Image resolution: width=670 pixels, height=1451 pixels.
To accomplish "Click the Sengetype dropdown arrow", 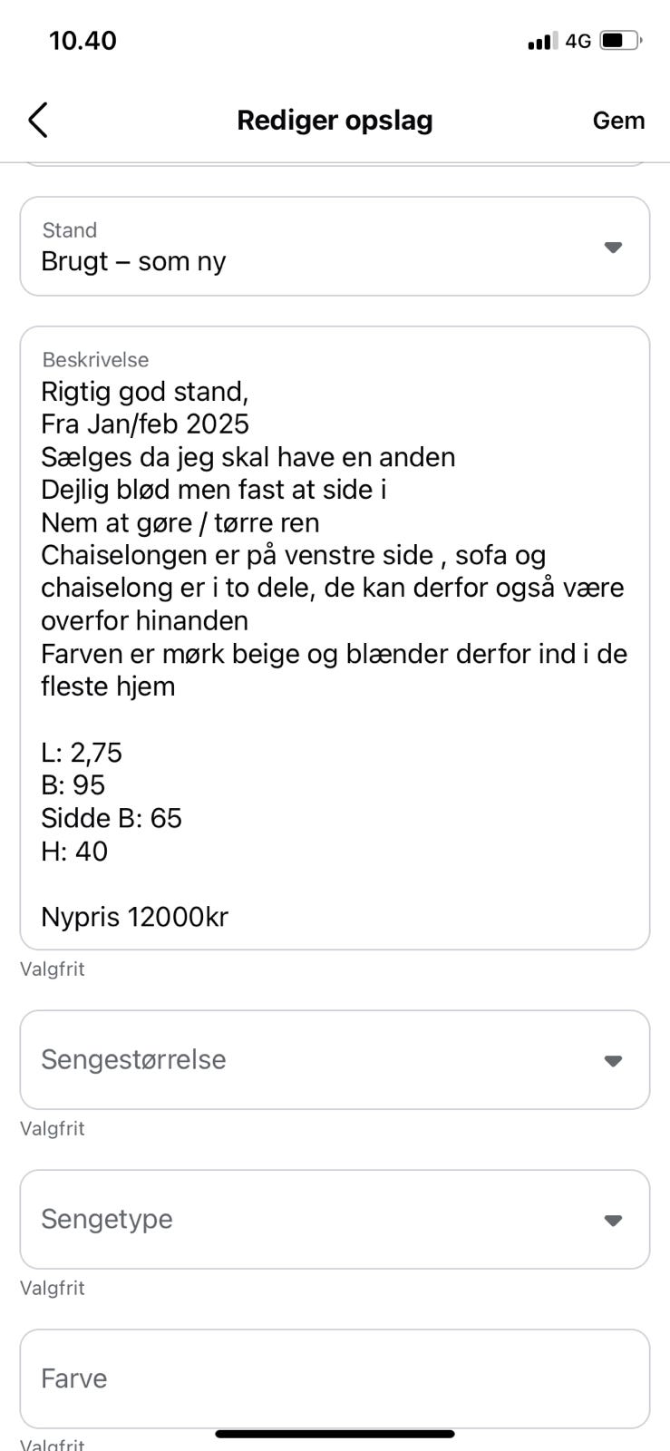I will tap(613, 1220).
